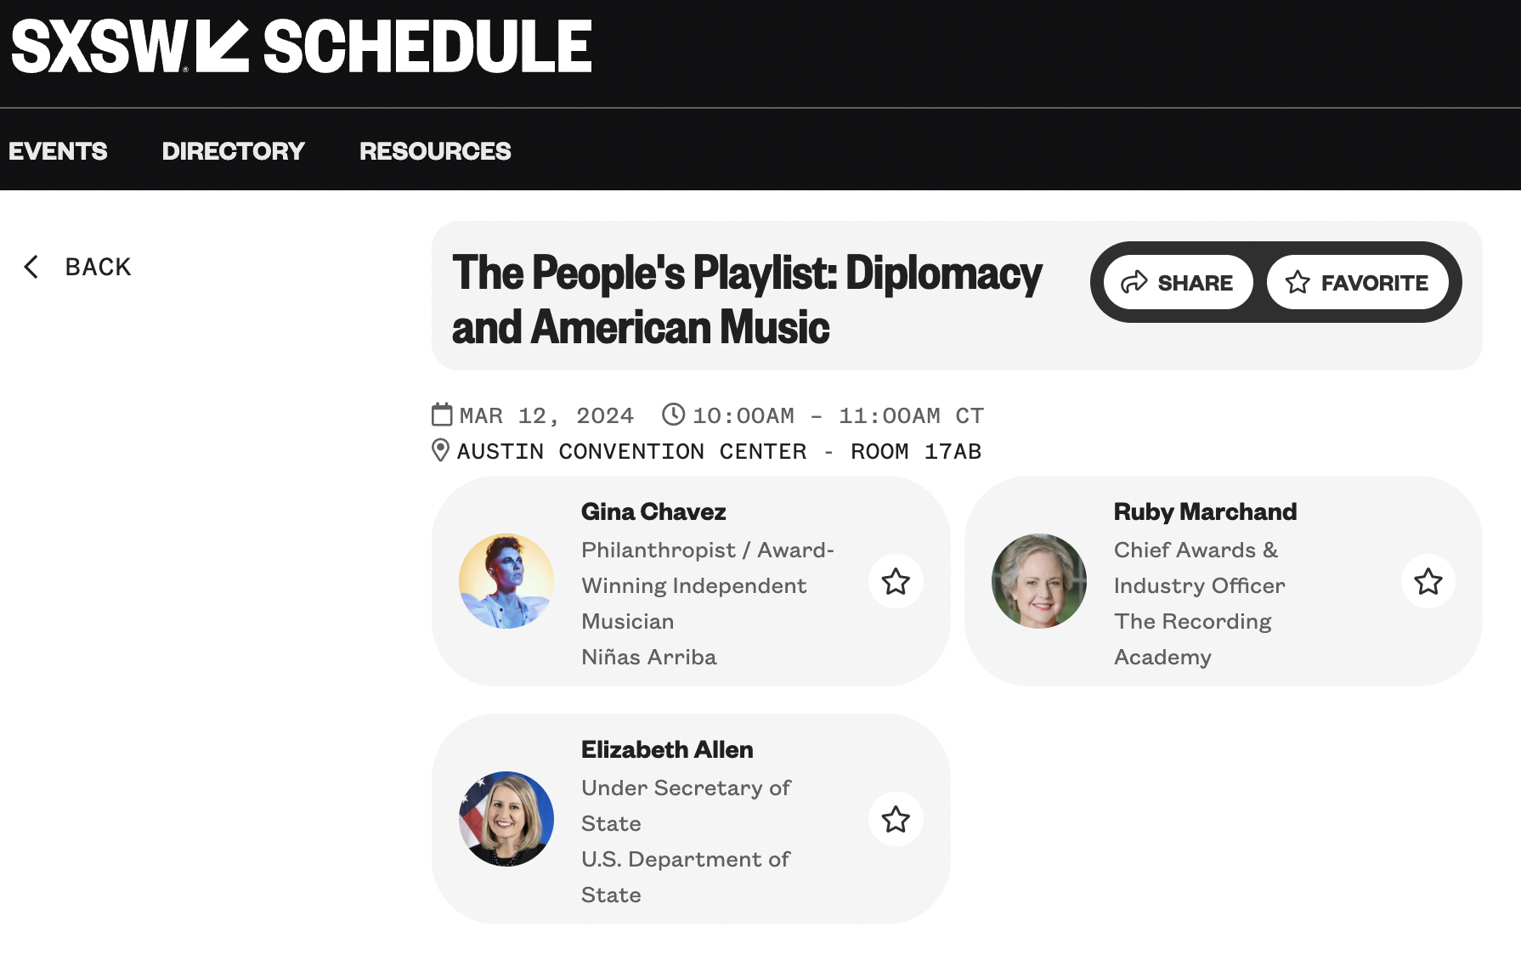Click the share arrow icon
Screen dimensions: 1521x960
point(1134,282)
